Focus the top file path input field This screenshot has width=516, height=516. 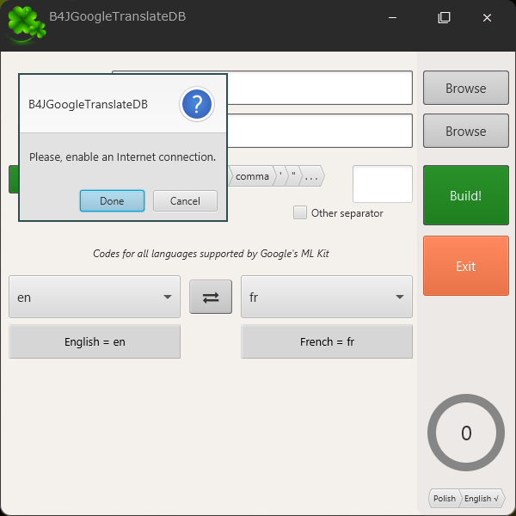tap(319, 88)
